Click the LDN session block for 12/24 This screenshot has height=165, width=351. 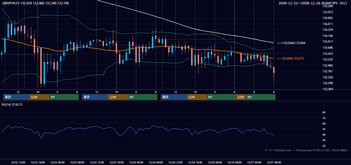pos(197,97)
